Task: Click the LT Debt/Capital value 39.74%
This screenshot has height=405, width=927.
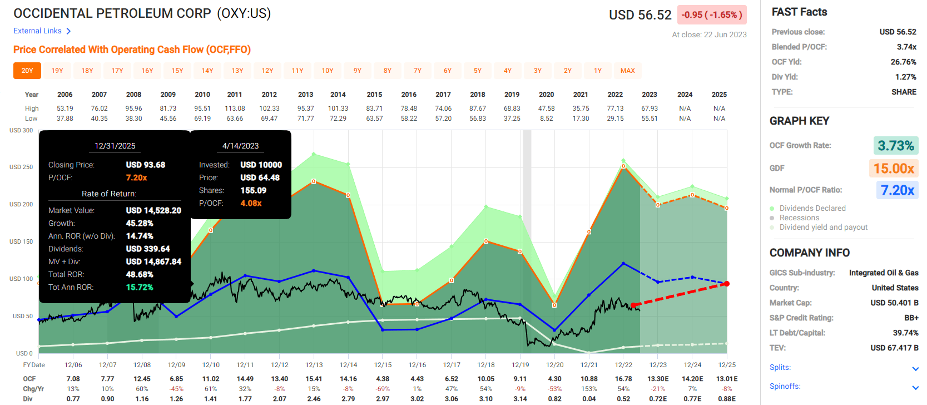Action: coord(906,333)
